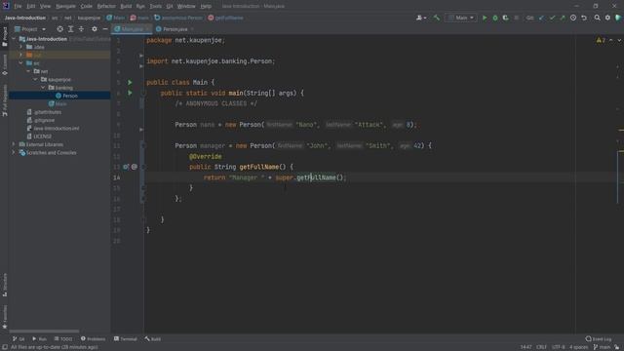Open the Main run configuration dropdown
Viewport: 624px width, 351px height.
pyautogui.click(x=461, y=18)
